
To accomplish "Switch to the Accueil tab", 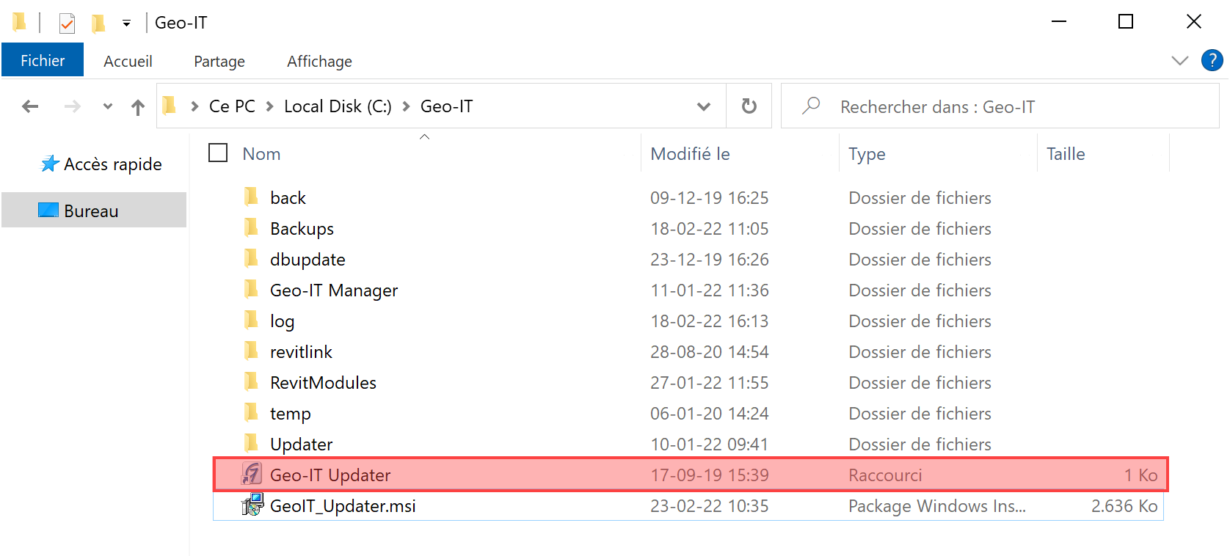I will pyautogui.click(x=128, y=61).
